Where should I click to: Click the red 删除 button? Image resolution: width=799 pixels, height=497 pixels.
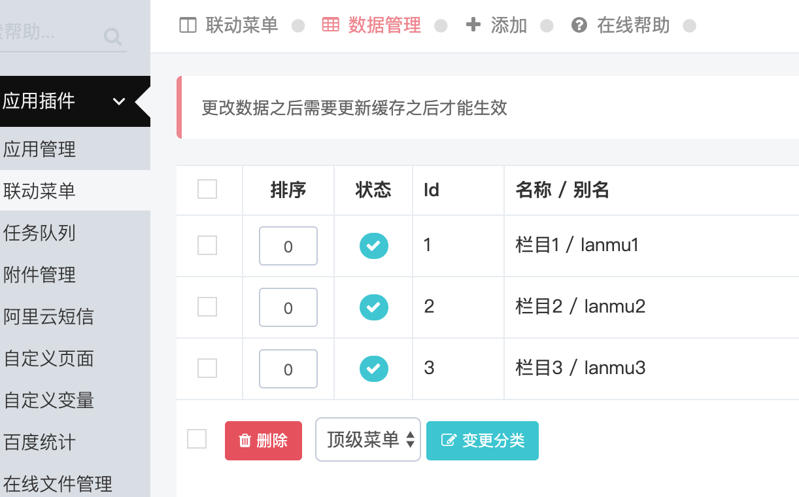pos(263,441)
